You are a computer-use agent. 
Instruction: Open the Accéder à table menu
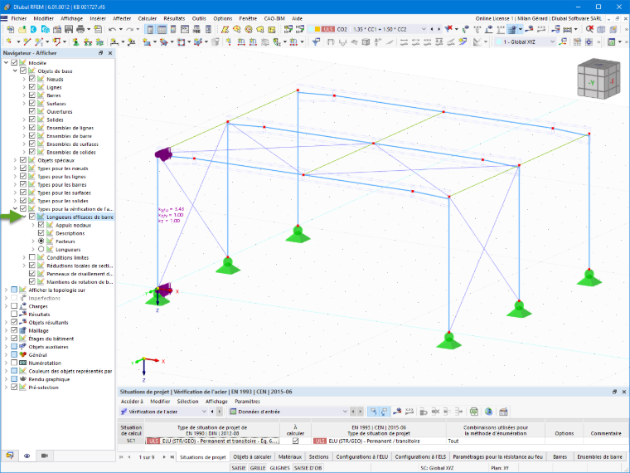(132, 402)
